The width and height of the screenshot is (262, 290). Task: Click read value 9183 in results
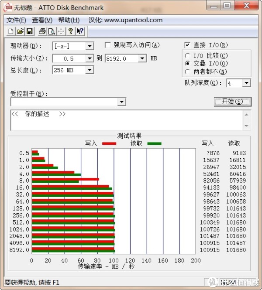coord(239,153)
